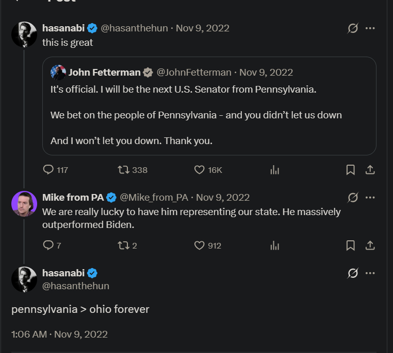Reply to hasanabi's "this is great" post
The image size is (393, 353).
tap(48, 170)
